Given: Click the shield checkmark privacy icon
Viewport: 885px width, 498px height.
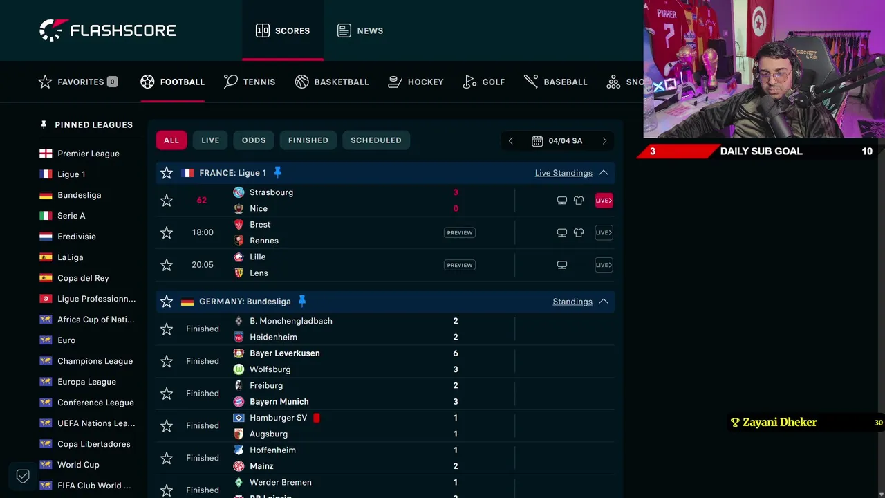Looking at the screenshot, I should click(x=23, y=476).
